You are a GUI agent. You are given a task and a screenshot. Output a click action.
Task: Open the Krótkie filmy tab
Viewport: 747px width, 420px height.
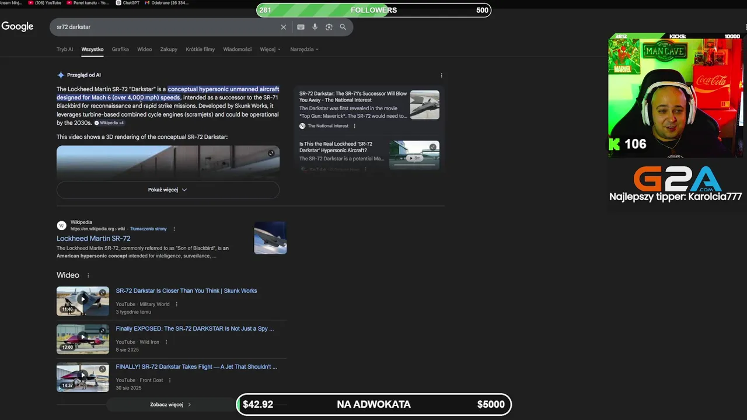[x=200, y=50]
